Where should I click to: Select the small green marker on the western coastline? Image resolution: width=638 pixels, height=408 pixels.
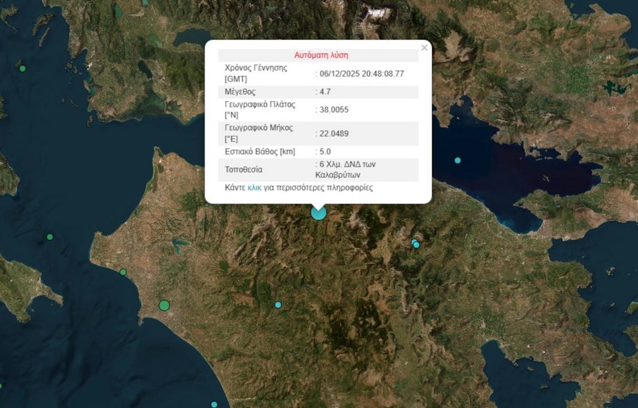[x=123, y=272]
